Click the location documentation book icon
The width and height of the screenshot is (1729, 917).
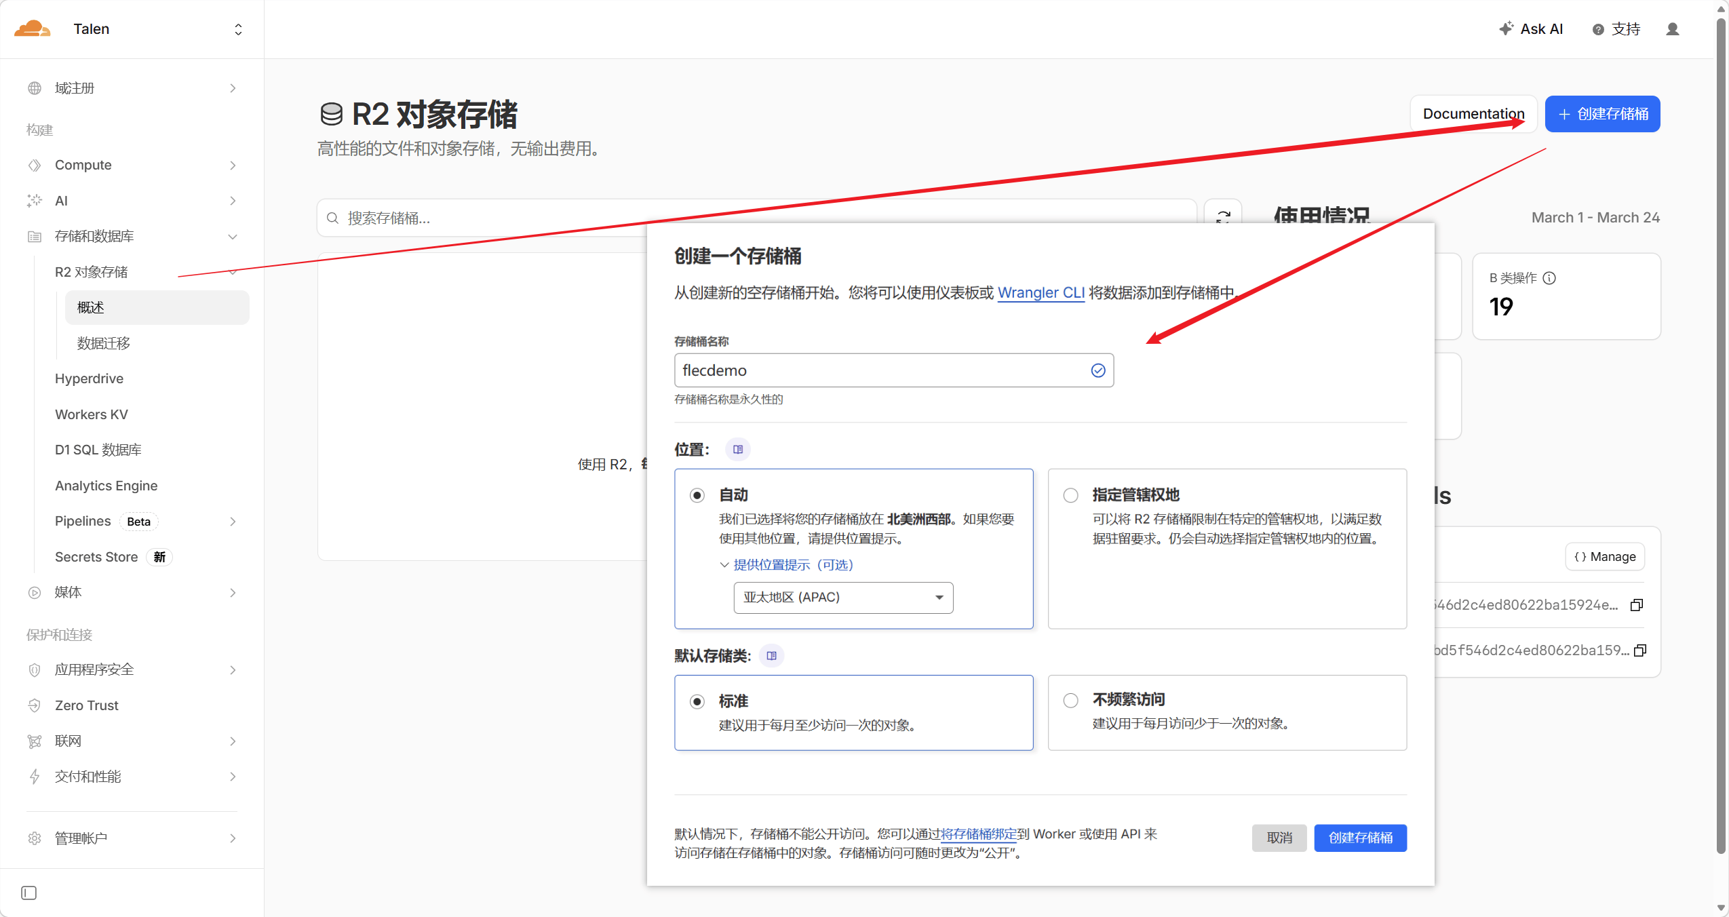coord(738,450)
